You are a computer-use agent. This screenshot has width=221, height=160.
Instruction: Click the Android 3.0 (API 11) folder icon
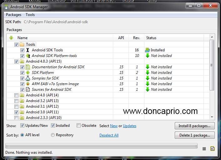tap(22, 112)
